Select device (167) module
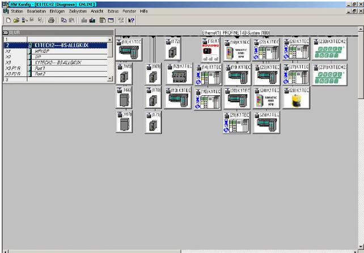Image resolution: width=364 pixels, height=253 pixels. point(124,121)
